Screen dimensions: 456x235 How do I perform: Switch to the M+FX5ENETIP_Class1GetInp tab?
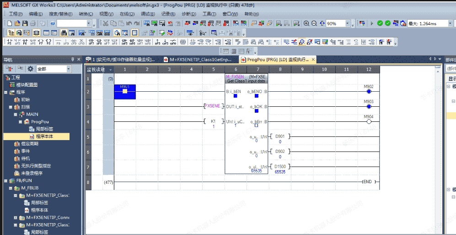tap(200, 59)
